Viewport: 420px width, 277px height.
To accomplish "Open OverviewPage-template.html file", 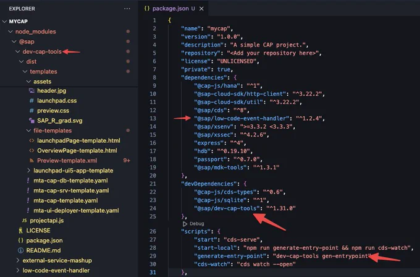I will [77, 150].
